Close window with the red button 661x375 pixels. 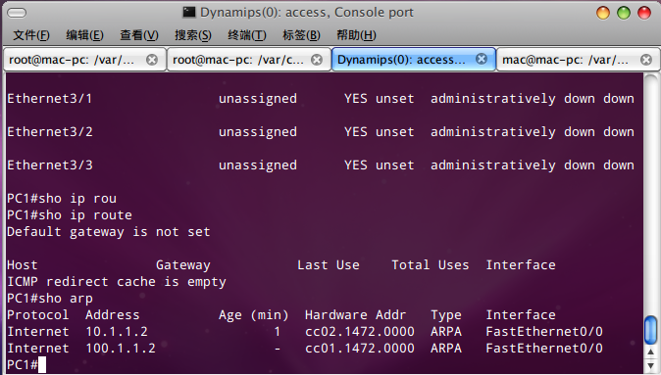click(644, 13)
